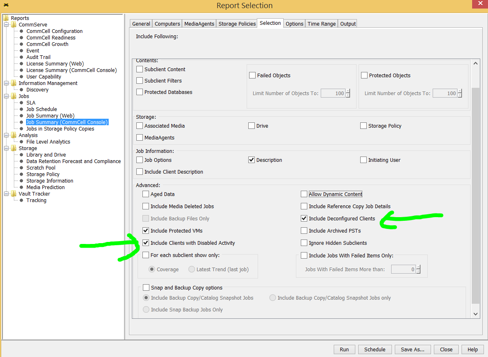Select License Summary (Web) report

[x=55, y=64]
